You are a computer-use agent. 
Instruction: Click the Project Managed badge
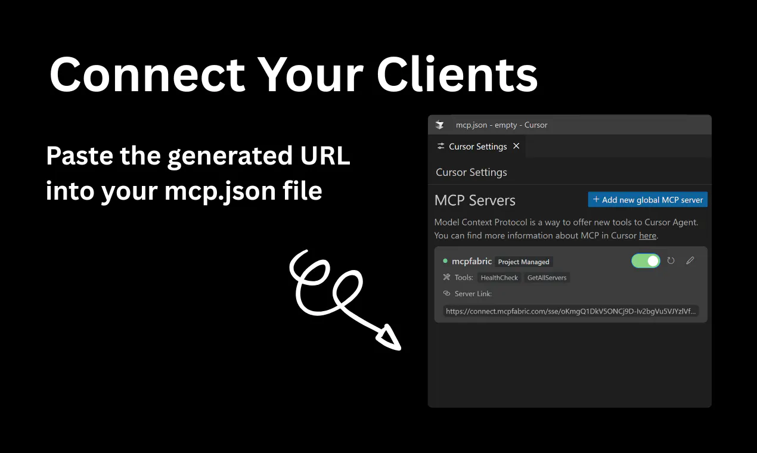tap(523, 262)
